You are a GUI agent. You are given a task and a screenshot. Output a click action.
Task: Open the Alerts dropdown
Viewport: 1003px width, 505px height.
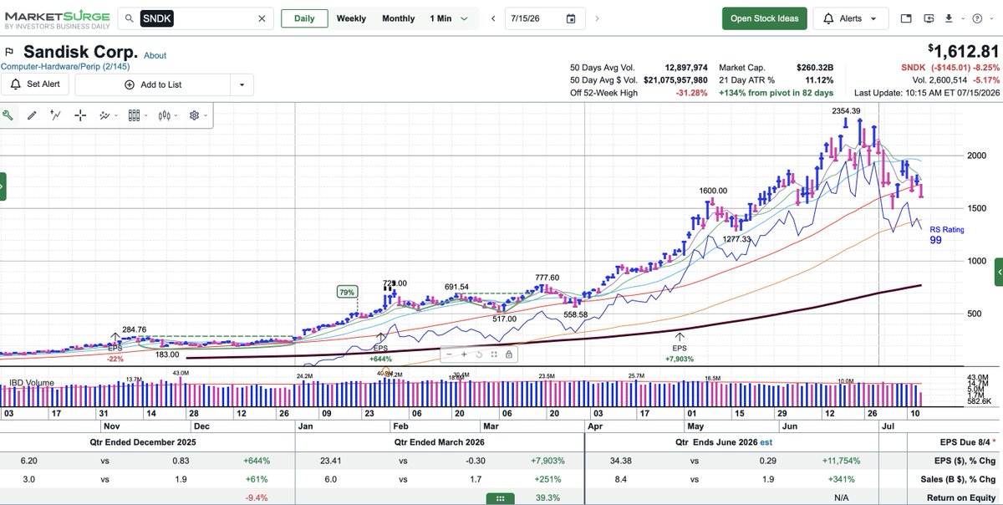[x=850, y=18]
